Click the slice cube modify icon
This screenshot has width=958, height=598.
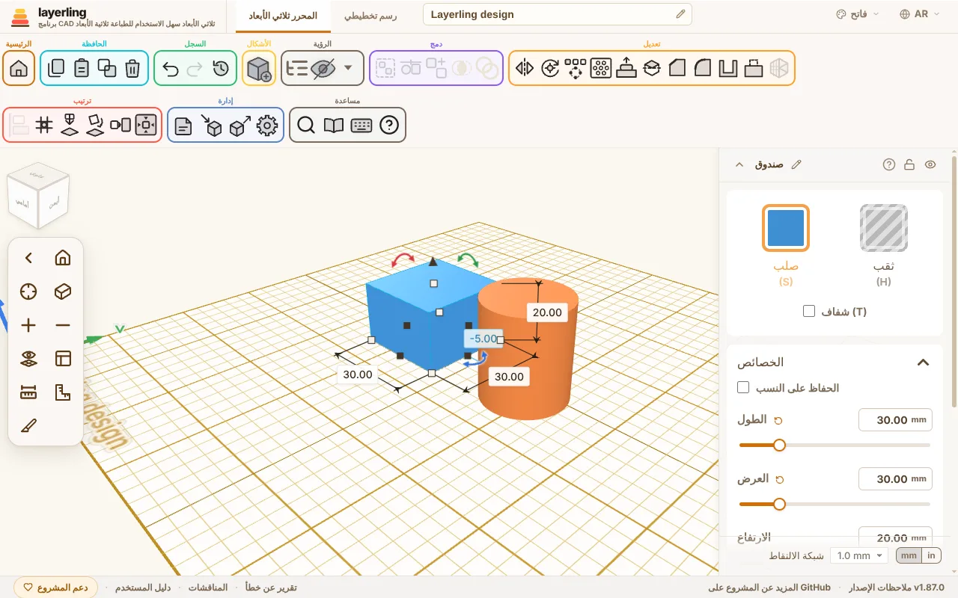tap(652, 69)
